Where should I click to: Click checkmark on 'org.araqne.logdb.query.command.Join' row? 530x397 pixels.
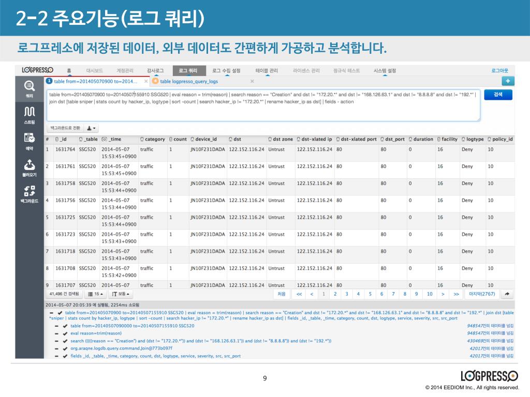coord(65,348)
